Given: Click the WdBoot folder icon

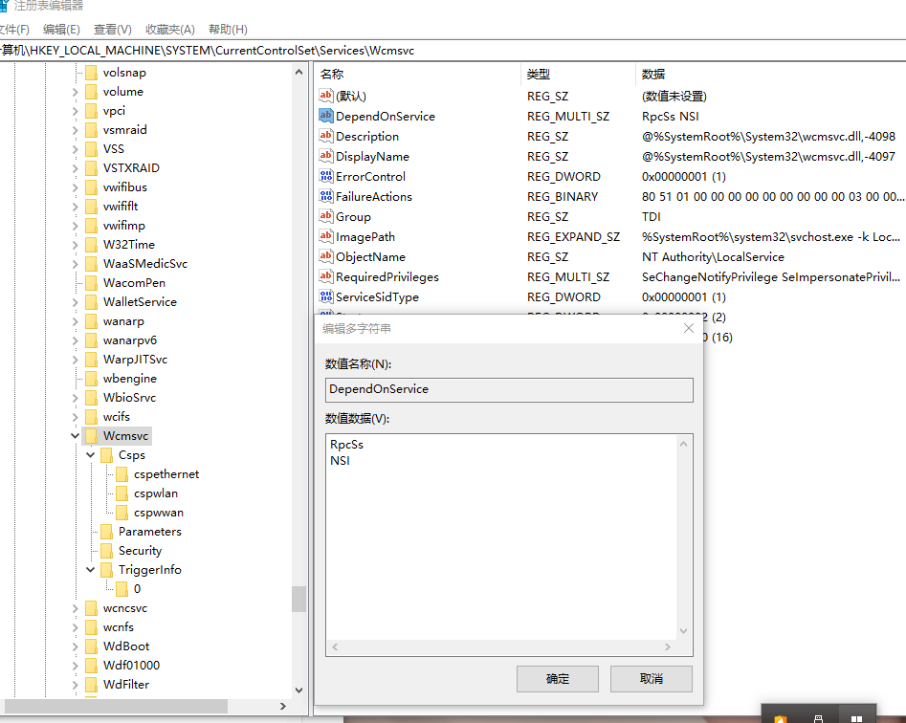Looking at the screenshot, I should pos(91,646).
